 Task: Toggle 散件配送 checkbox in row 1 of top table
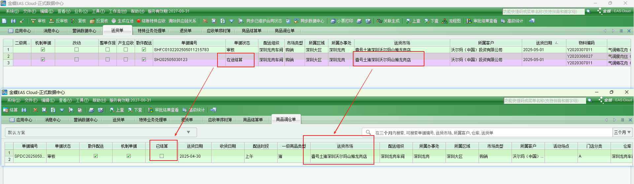point(144,49)
